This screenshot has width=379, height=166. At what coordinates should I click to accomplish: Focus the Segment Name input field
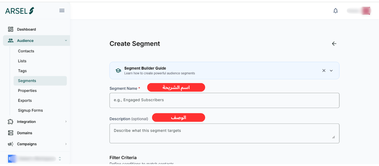coord(224,100)
